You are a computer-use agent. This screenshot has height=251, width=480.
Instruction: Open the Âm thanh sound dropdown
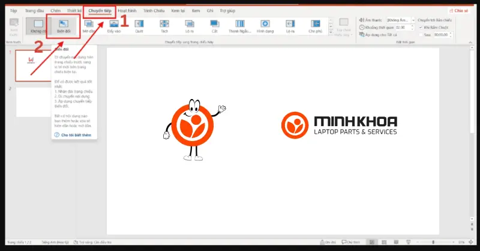(413, 20)
